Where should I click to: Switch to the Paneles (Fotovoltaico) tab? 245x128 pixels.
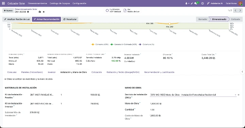32,72
